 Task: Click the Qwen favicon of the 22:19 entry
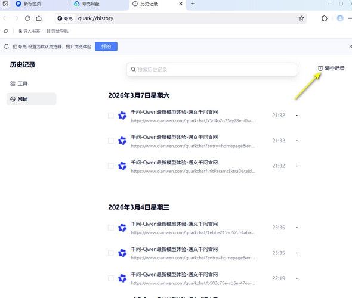(x=122, y=278)
